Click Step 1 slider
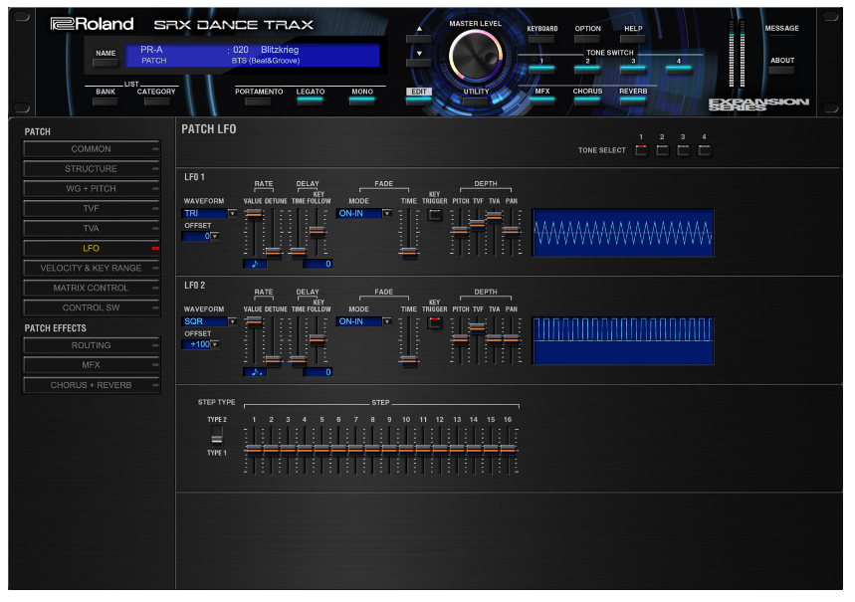 point(254,450)
